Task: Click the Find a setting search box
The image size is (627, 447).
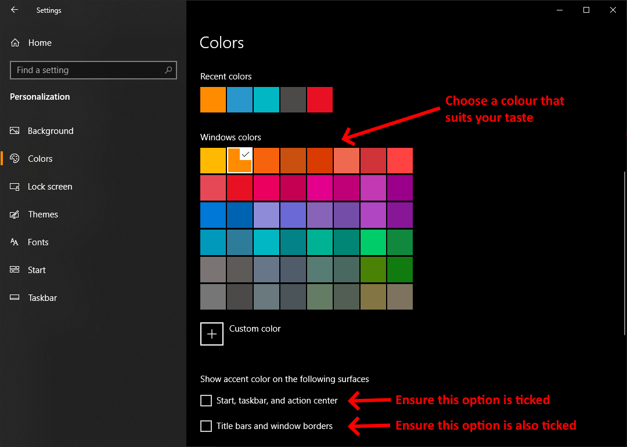Action: point(93,70)
